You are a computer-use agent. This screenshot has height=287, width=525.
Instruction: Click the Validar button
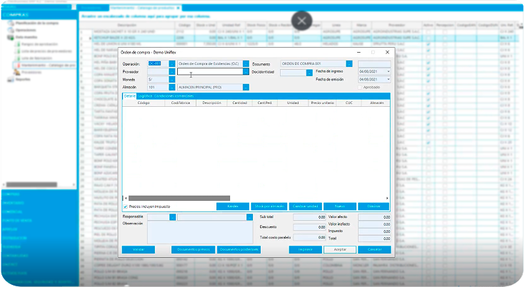pos(139,250)
